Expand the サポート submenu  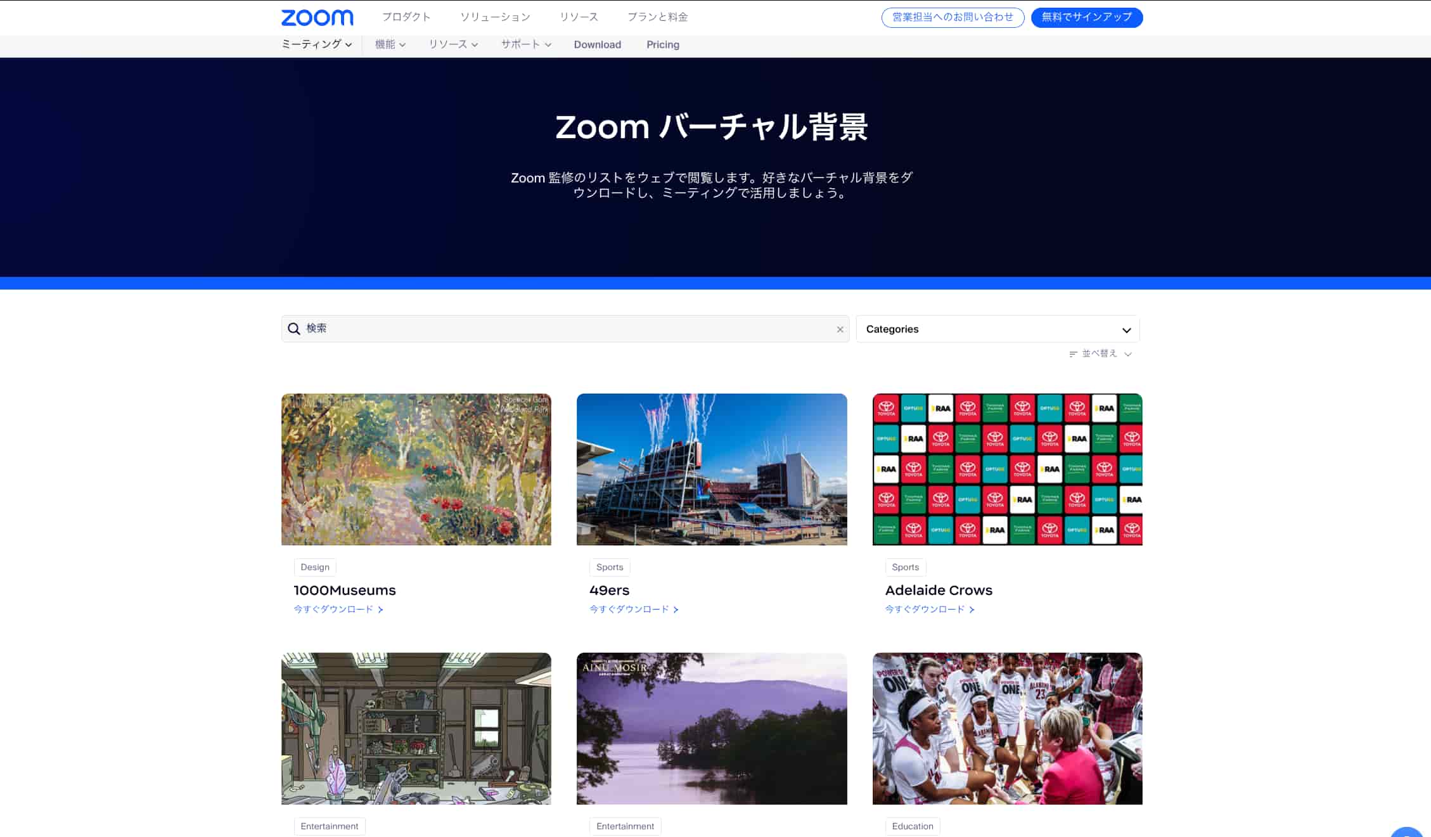point(526,44)
